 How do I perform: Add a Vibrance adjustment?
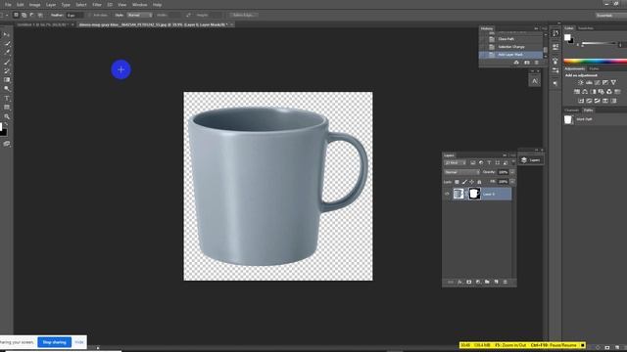613,82
